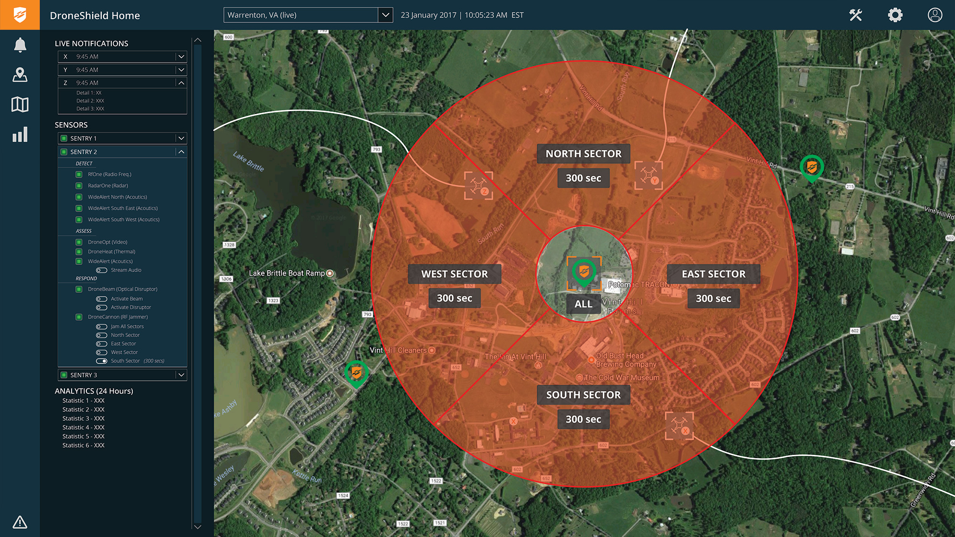Click the user profile icon

coord(934,15)
